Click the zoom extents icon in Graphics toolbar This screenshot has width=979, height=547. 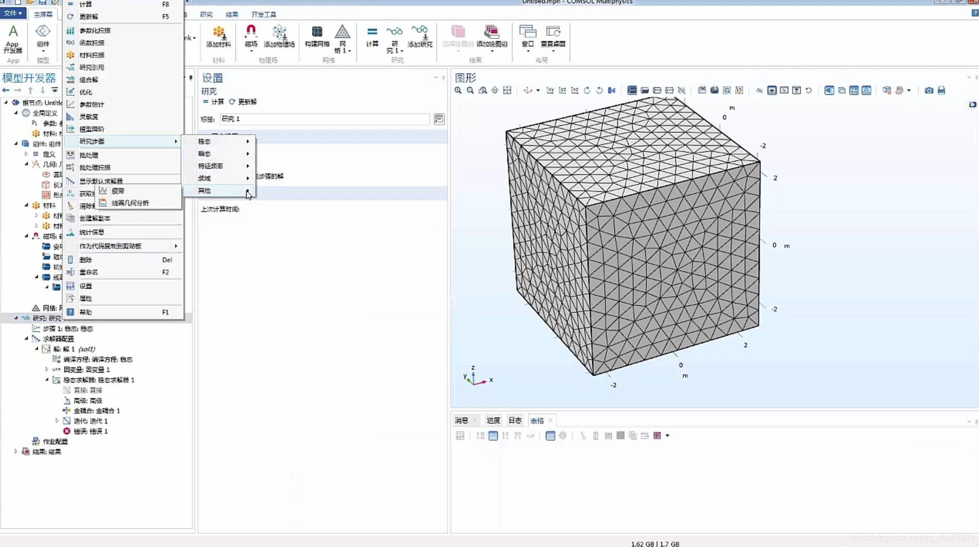(507, 90)
